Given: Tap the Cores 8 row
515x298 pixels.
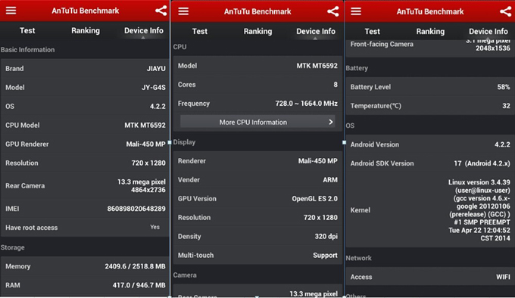Looking at the screenshot, I should (x=257, y=84).
